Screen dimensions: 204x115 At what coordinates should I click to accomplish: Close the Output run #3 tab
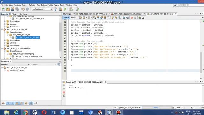[106, 82]
